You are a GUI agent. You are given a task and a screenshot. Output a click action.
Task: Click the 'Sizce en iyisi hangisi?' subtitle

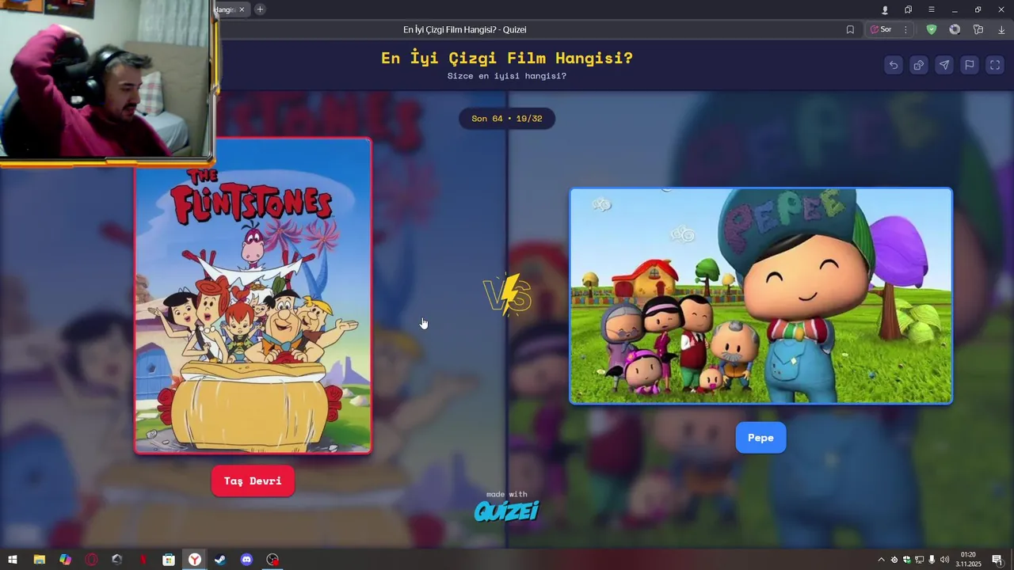[x=507, y=76]
